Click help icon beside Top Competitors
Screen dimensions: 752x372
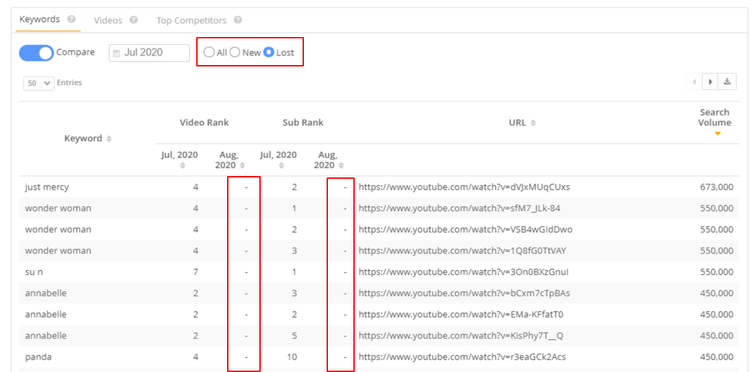click(x=238, y=20)
